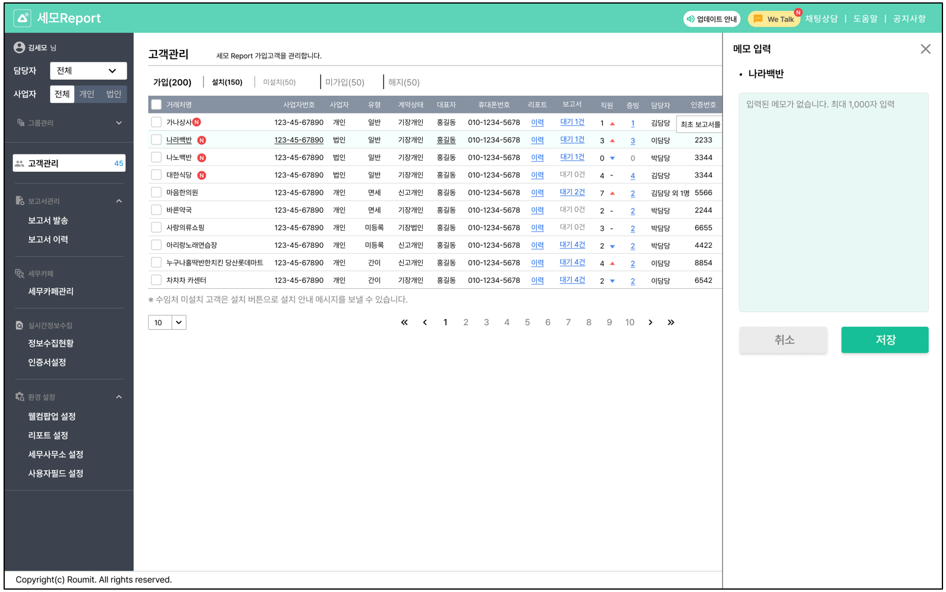This screenshot has width=946, height=592.
Task: Go to the next page arrow
Action: 650,323
